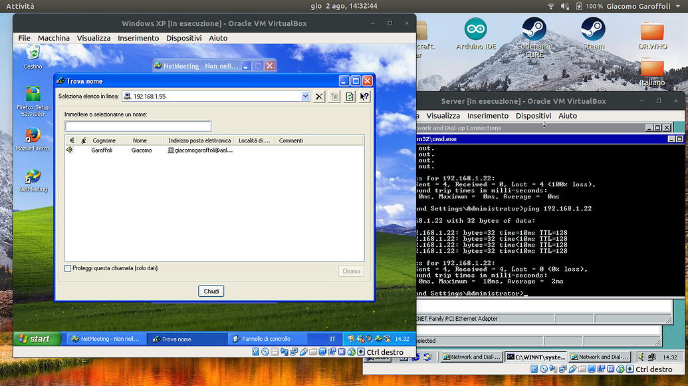This screenshot has width=688, height=386.
Task: Open Steam from the Ubuntu dock
Action: (594, 31)
